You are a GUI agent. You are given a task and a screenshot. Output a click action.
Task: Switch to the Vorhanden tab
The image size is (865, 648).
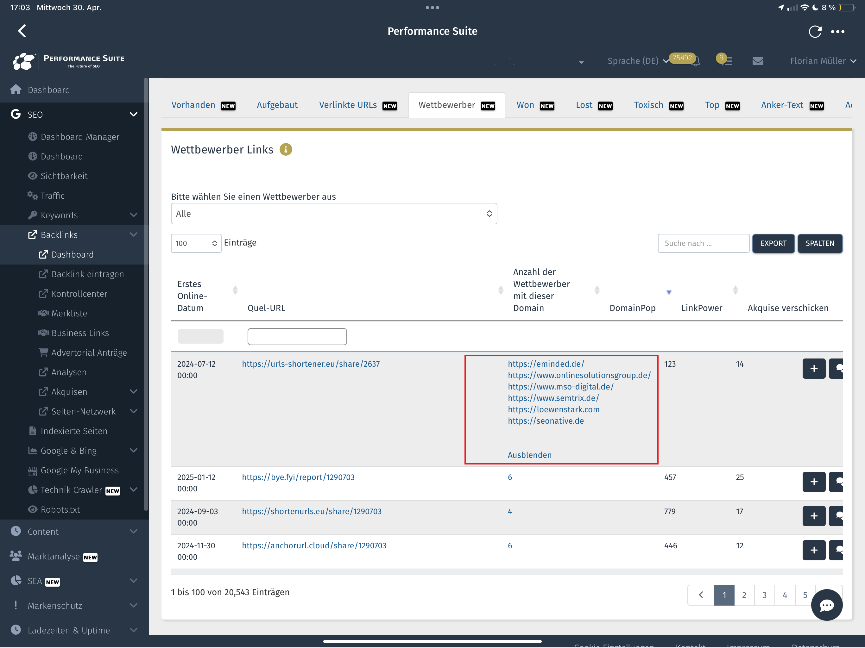pos(203,105)
